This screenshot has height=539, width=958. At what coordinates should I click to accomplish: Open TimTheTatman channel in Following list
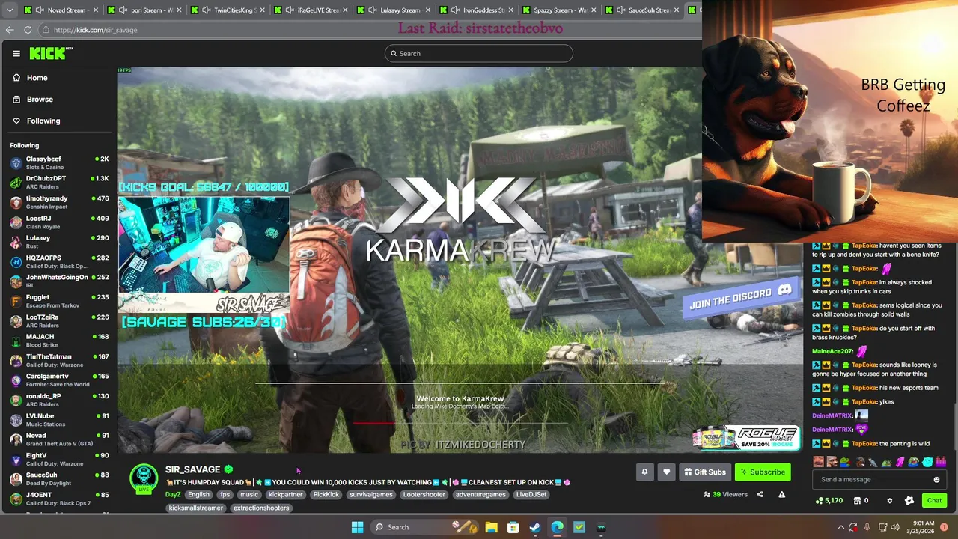click(x=58, y=360)
